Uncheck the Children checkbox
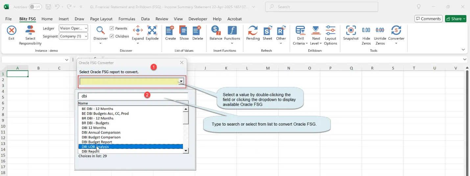Viewport: 470px width, 176px height. (112, 36)
